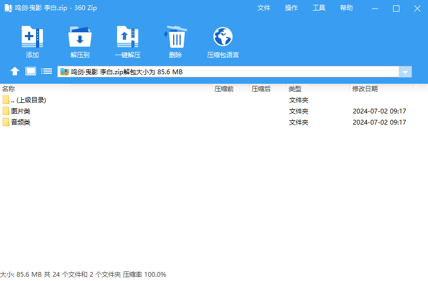Switch to large icon view mode
Viewport: 428px width, 281px height.
coord(31,72)
